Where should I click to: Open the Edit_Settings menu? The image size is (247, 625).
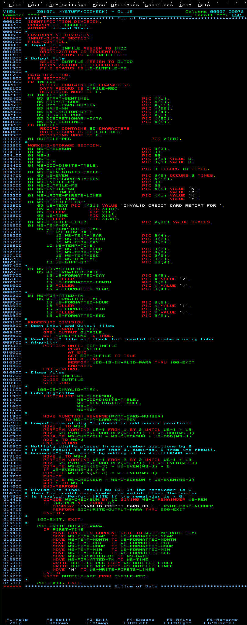[66, 5]
